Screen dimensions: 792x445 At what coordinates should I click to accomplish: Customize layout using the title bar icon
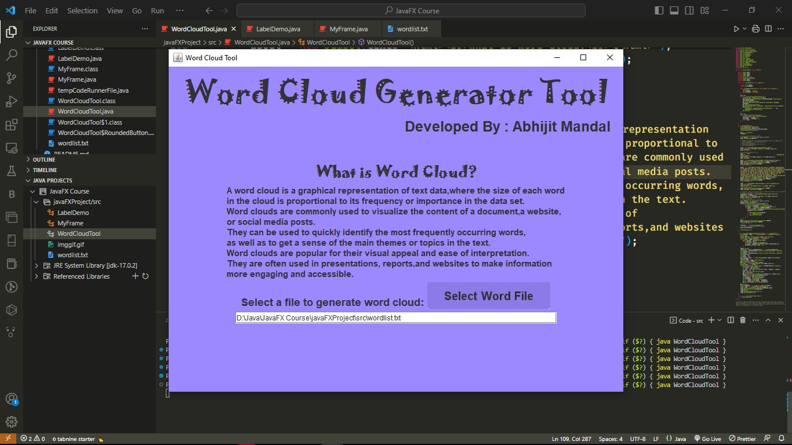coord(704,10)
